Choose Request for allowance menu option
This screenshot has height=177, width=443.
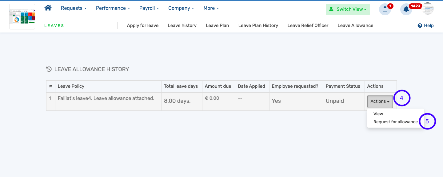pos(395,122)
